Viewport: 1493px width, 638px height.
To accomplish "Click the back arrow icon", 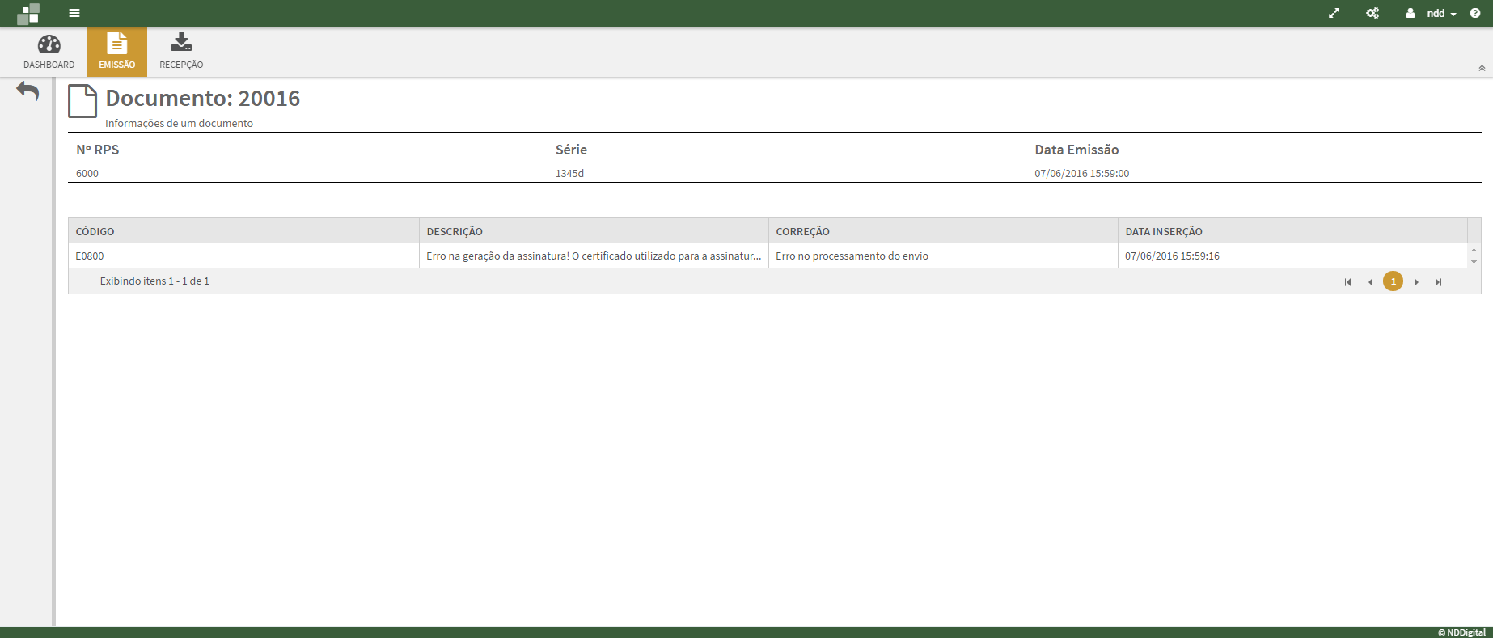I will [x=27, y=91].
